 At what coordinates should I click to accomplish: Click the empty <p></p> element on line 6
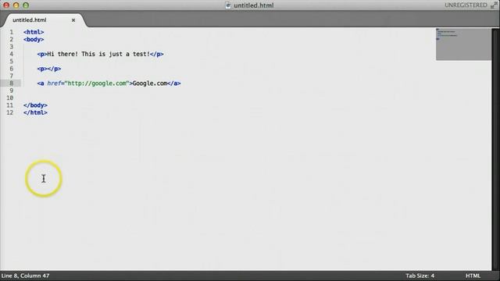[x=48, y=69]
